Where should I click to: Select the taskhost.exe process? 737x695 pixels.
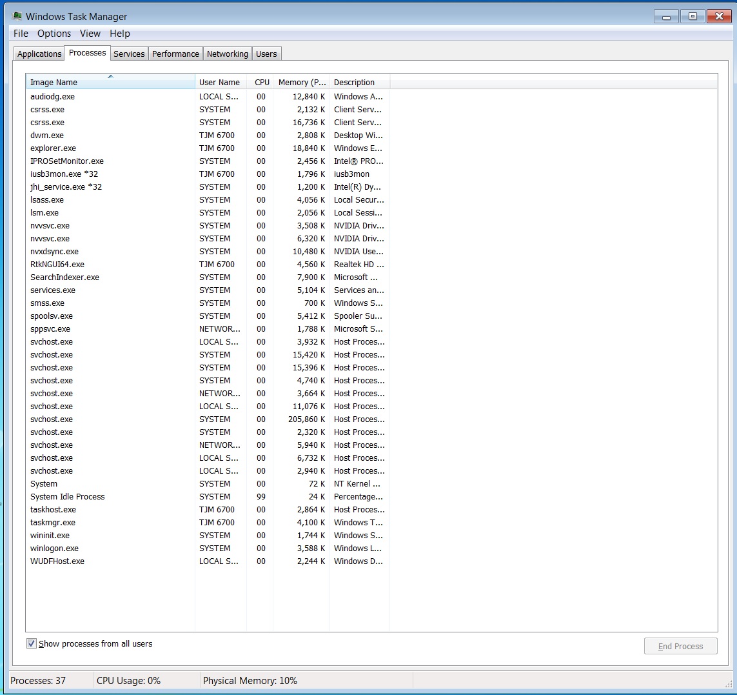(208, 510)
